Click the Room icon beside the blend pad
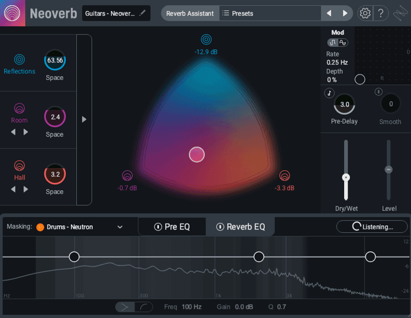The height and width of the screenshot is (318, 411). (127, 175)
